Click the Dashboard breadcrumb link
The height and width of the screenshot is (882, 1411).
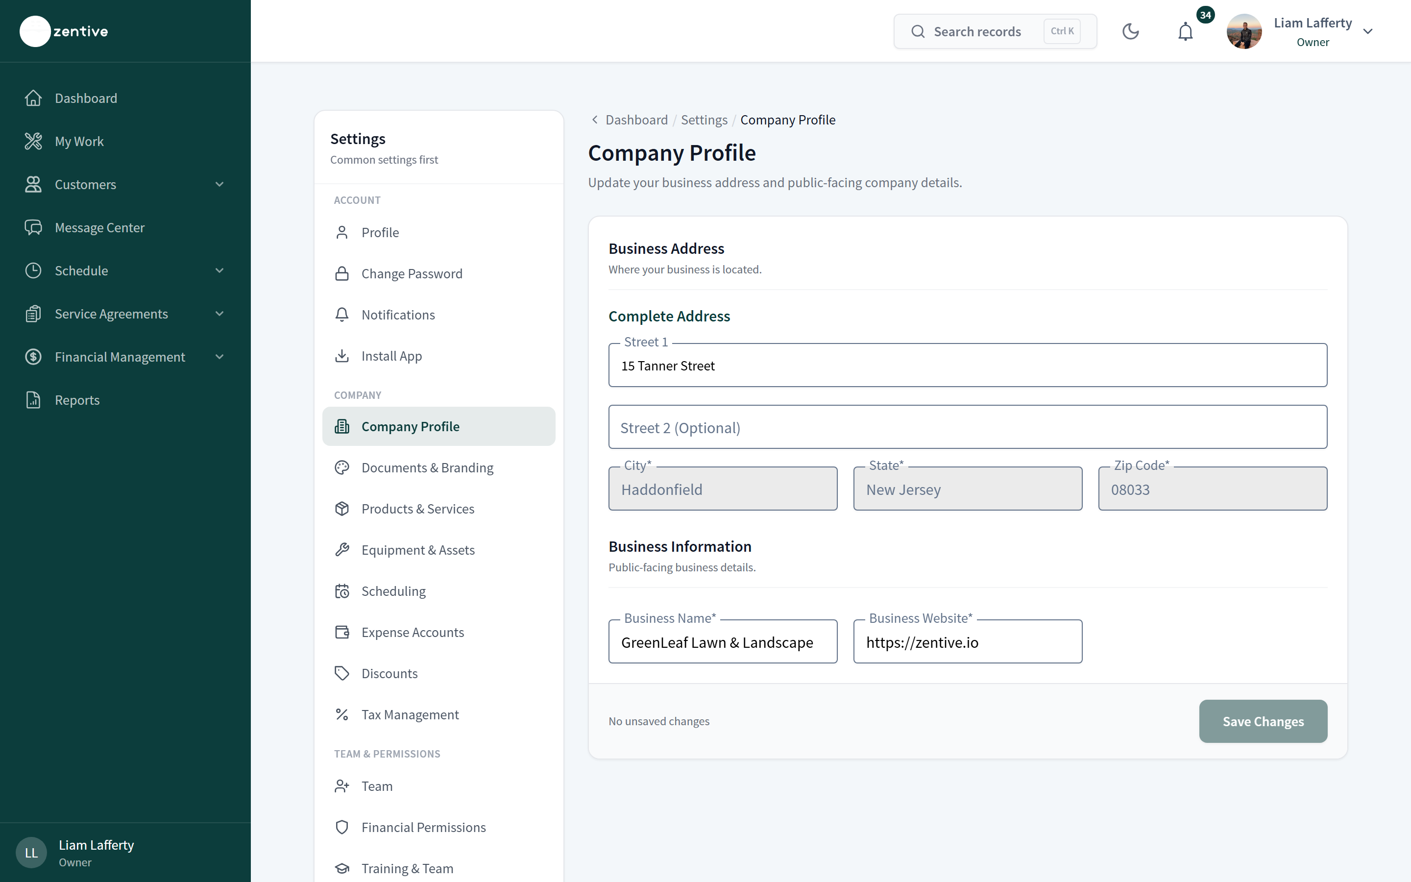(637, 120)
